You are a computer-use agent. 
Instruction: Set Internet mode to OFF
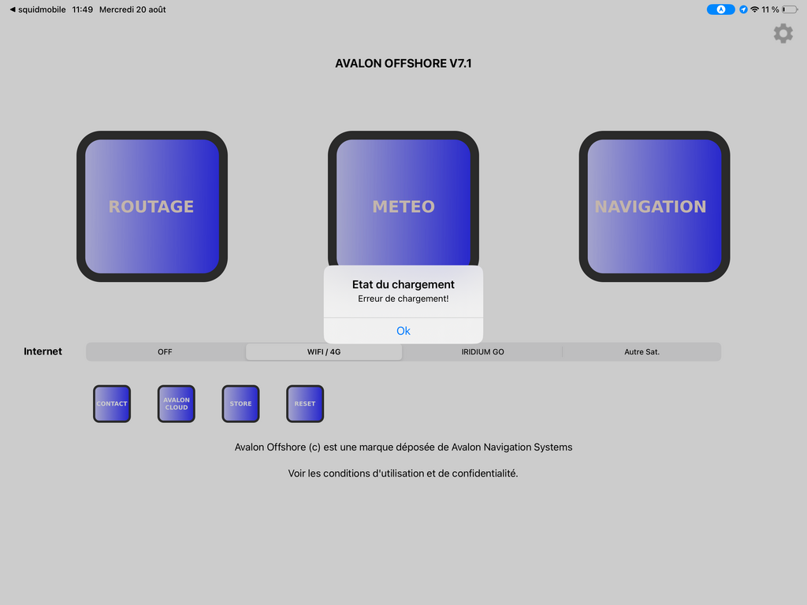[x=165, y=352]
